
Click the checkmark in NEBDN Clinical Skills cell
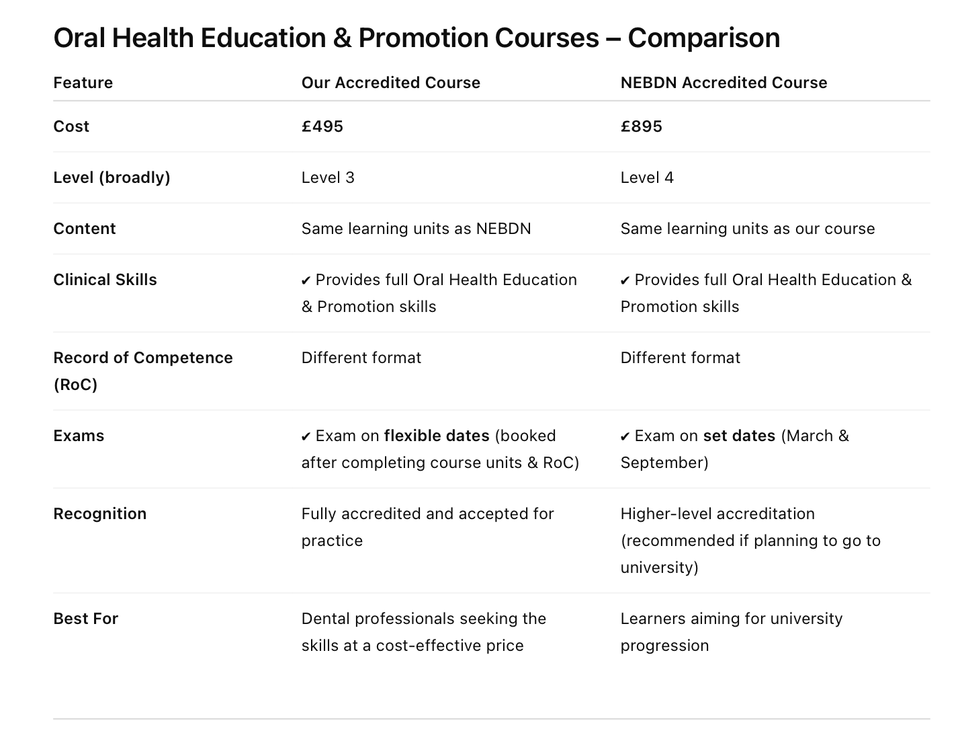625,281
